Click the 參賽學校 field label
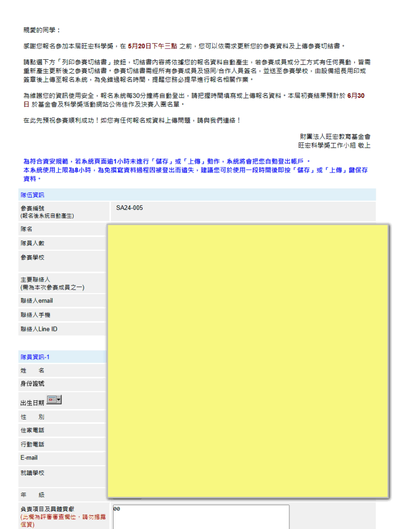 click(x=32, y=257)
